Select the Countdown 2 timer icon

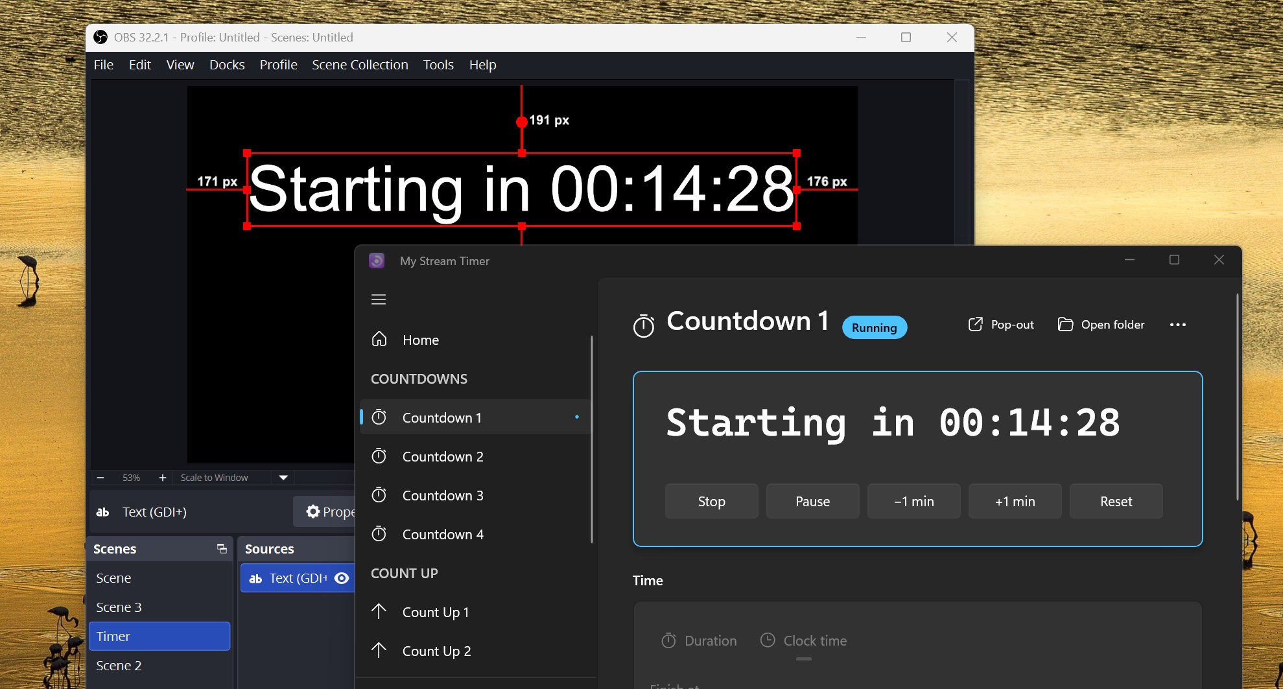(379, 456)
